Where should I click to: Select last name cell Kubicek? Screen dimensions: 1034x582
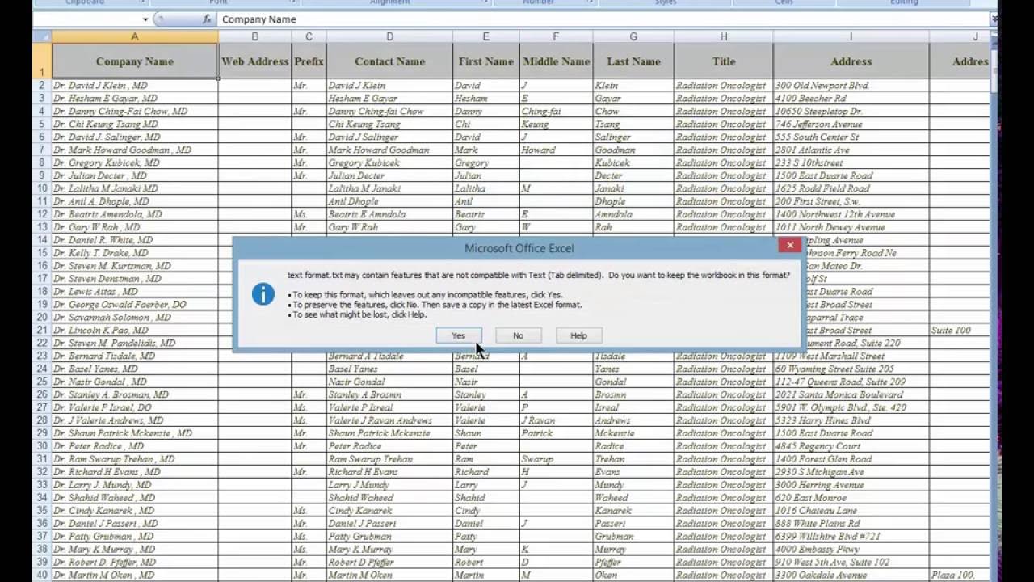(633, 162)
